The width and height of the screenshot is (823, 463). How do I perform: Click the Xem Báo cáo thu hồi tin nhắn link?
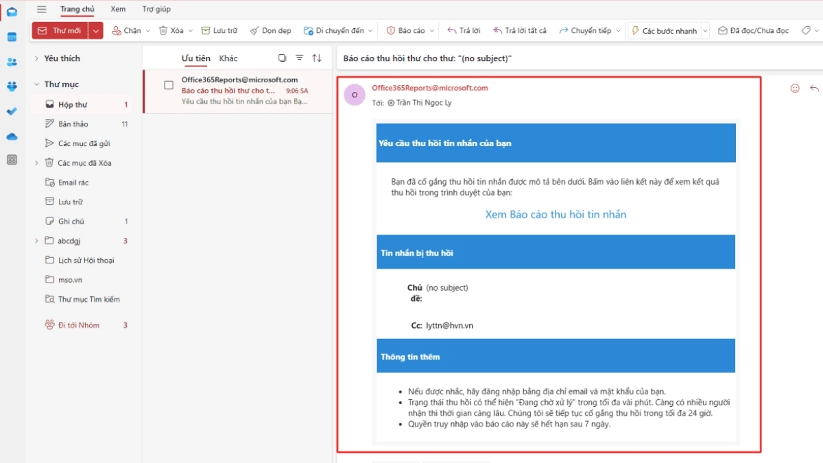[555, 215]
